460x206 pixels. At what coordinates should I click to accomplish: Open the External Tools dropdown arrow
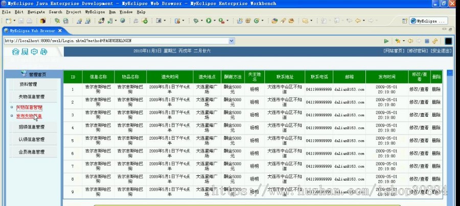(x=227, y=21)
